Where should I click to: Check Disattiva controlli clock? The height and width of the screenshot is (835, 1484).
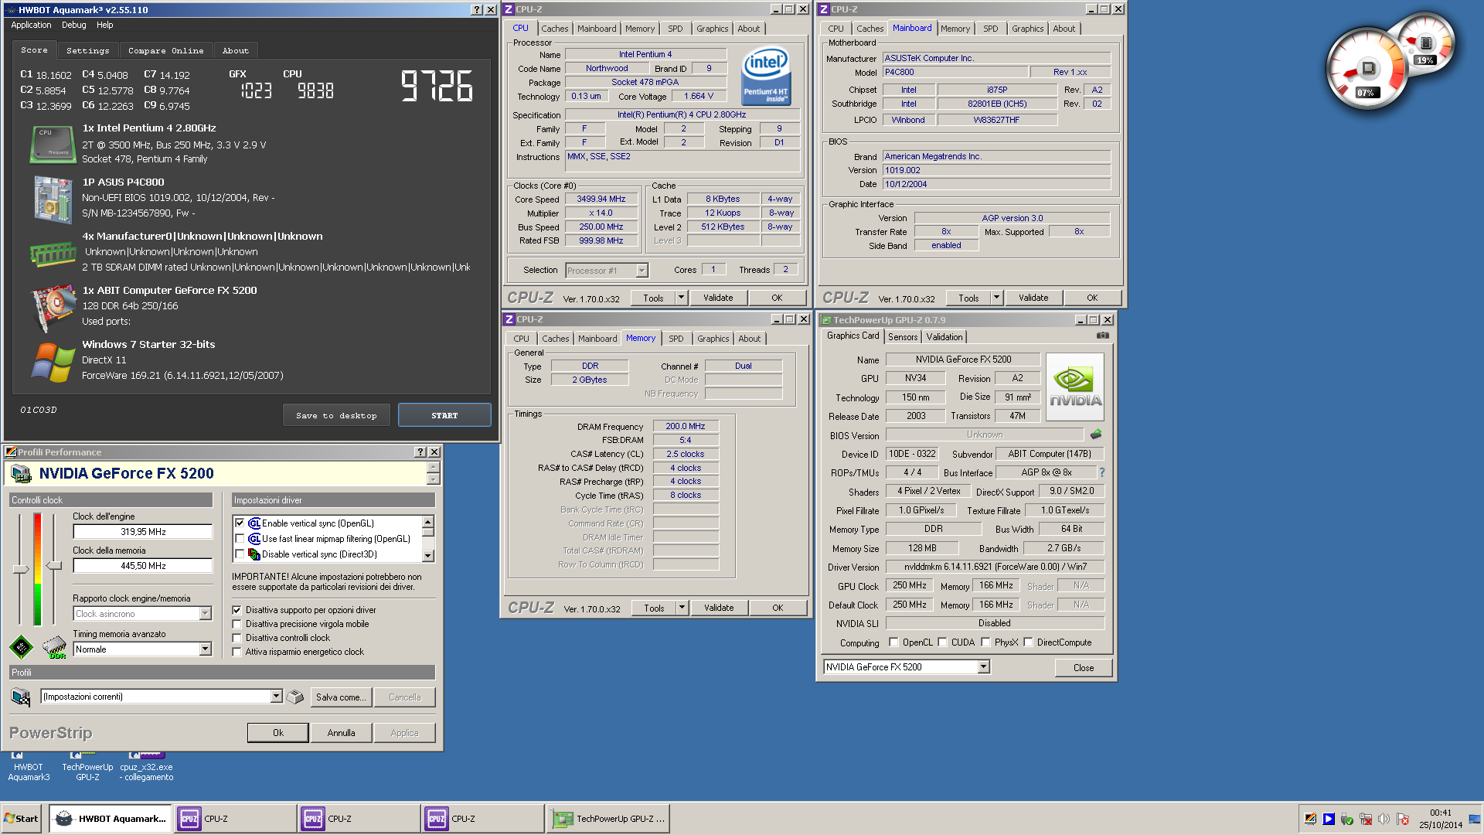237,638
